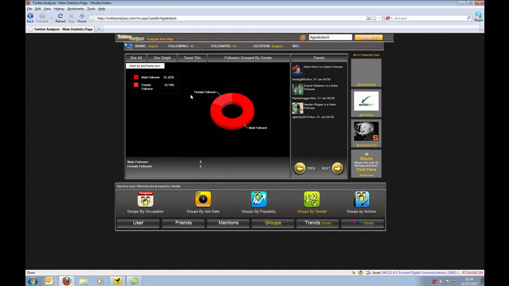Viewport: 509px width, 286px height.
Task: Click the See All button
Action: click(x=136, y=58)
